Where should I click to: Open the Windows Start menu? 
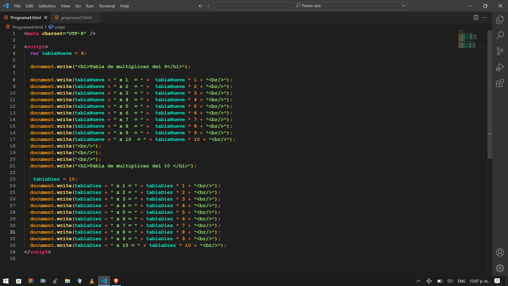coord(6,281)
